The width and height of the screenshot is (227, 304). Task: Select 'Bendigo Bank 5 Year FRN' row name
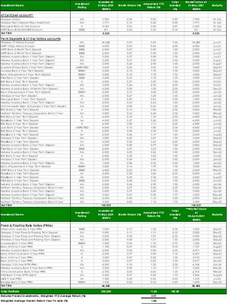17,282
